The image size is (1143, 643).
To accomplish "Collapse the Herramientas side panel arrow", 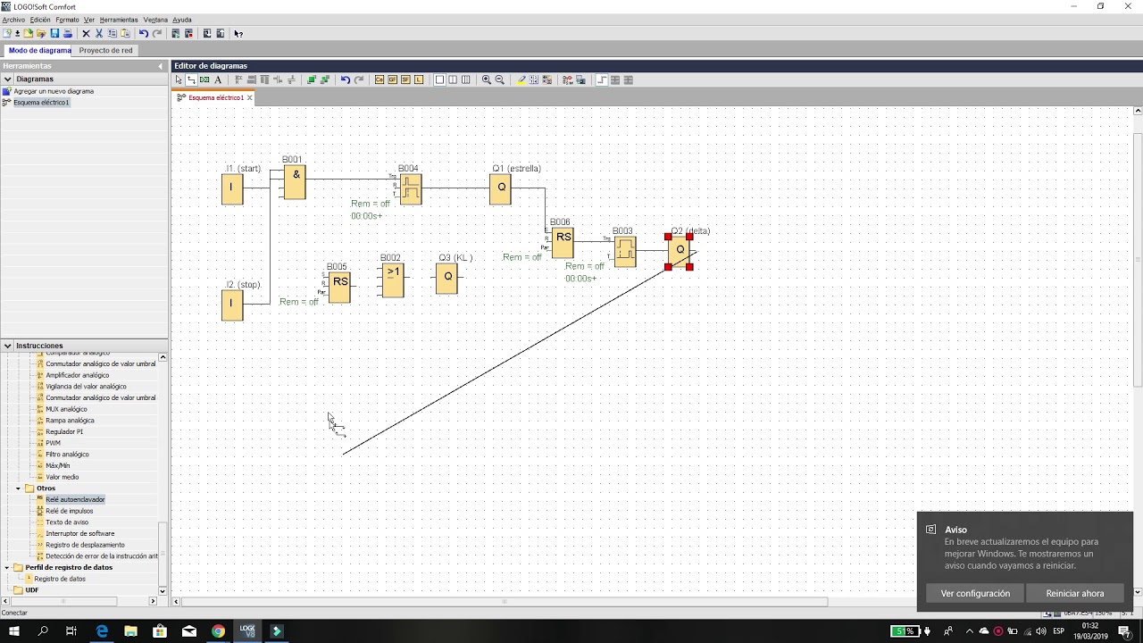I will point(161,66).
